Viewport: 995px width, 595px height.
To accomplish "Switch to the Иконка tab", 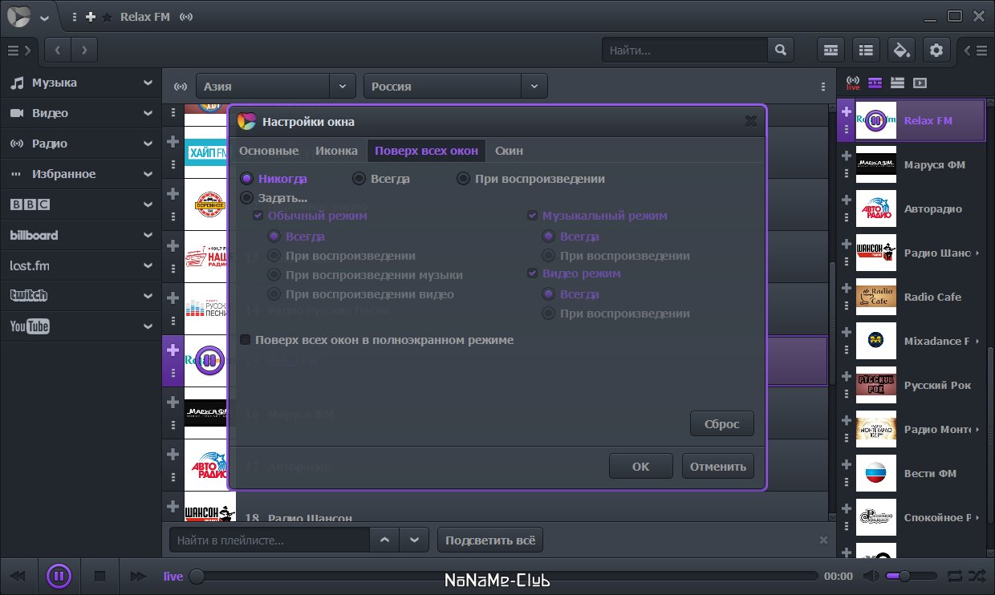I will (x=336, y=151).
